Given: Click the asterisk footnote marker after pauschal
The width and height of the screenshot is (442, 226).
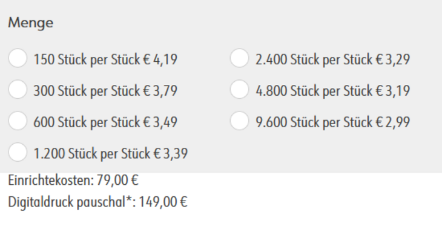Looking at the screenshot, I should 129,199.
